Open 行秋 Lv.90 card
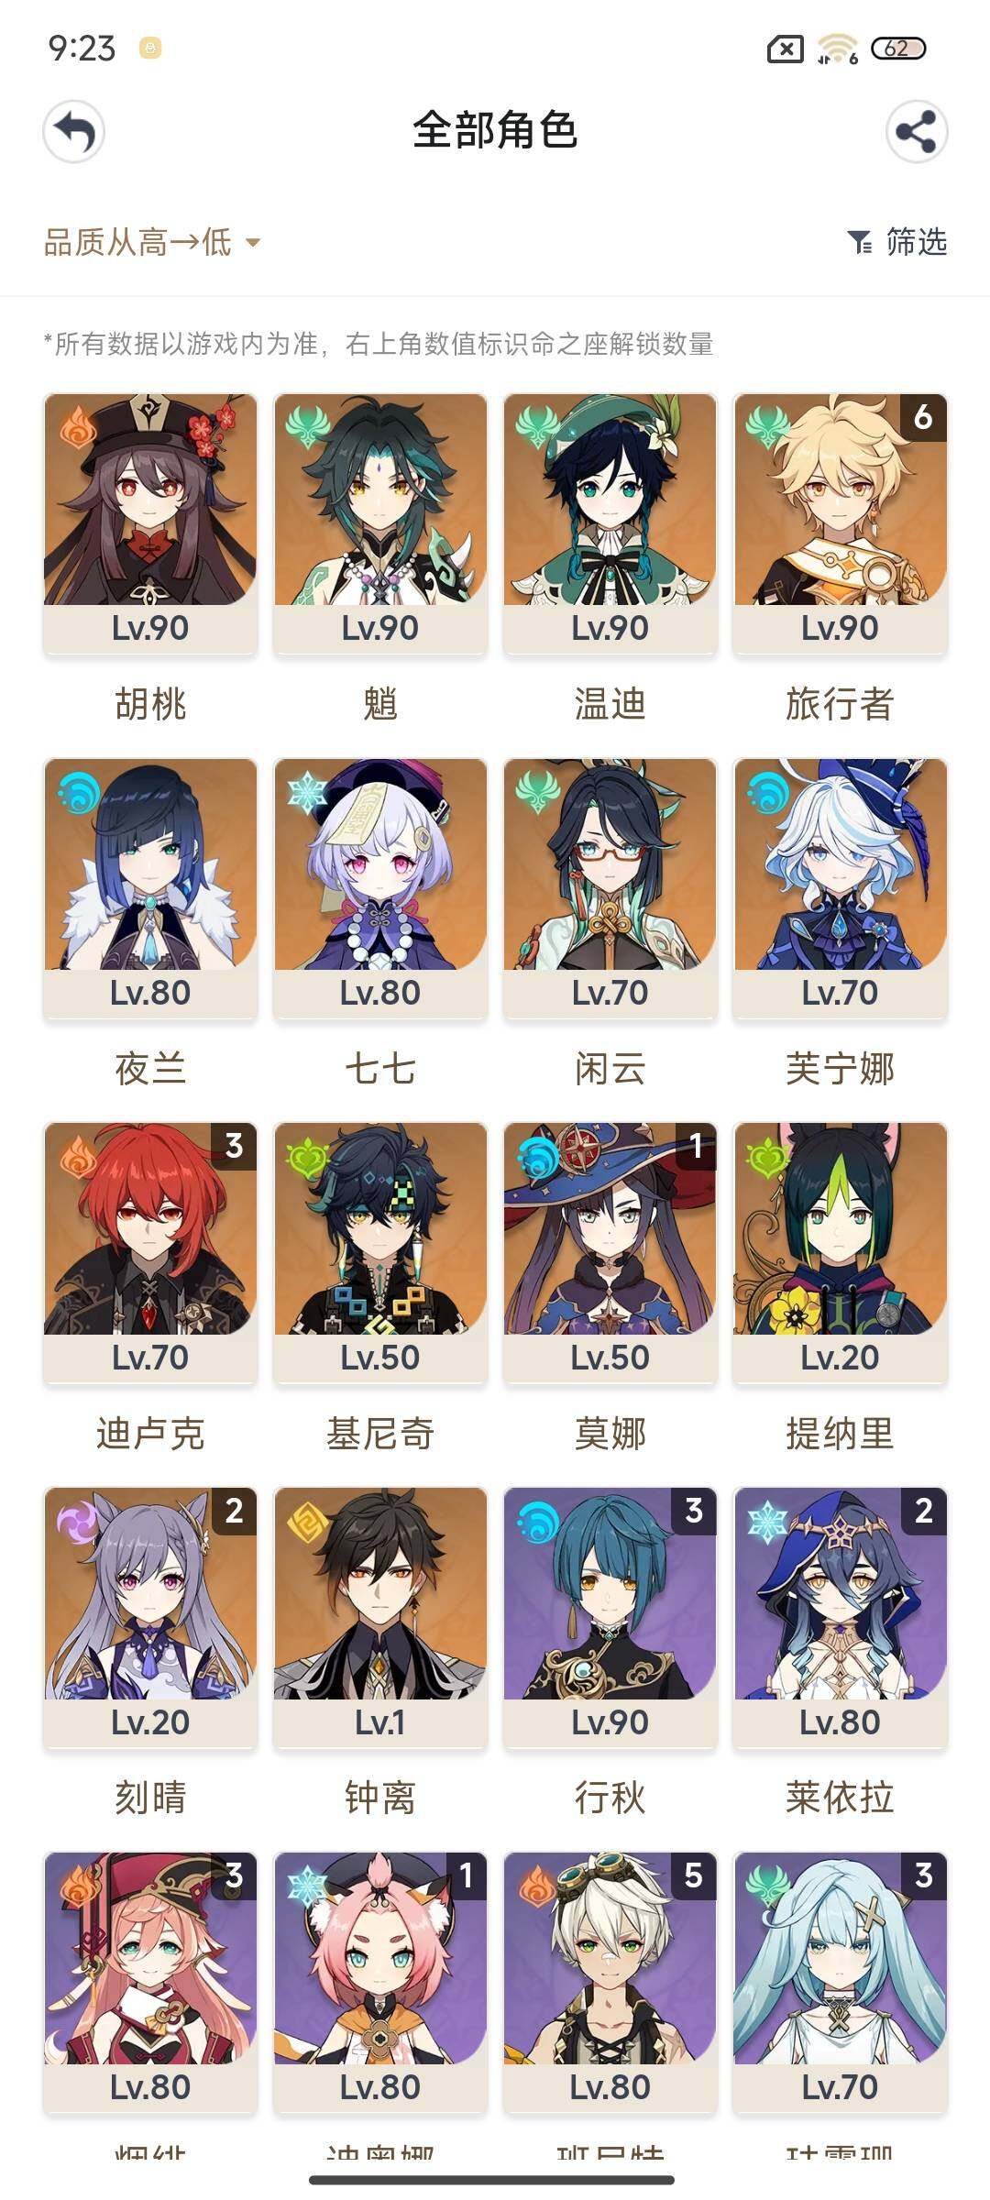990x2200 pixels. tap(610, 1618)
